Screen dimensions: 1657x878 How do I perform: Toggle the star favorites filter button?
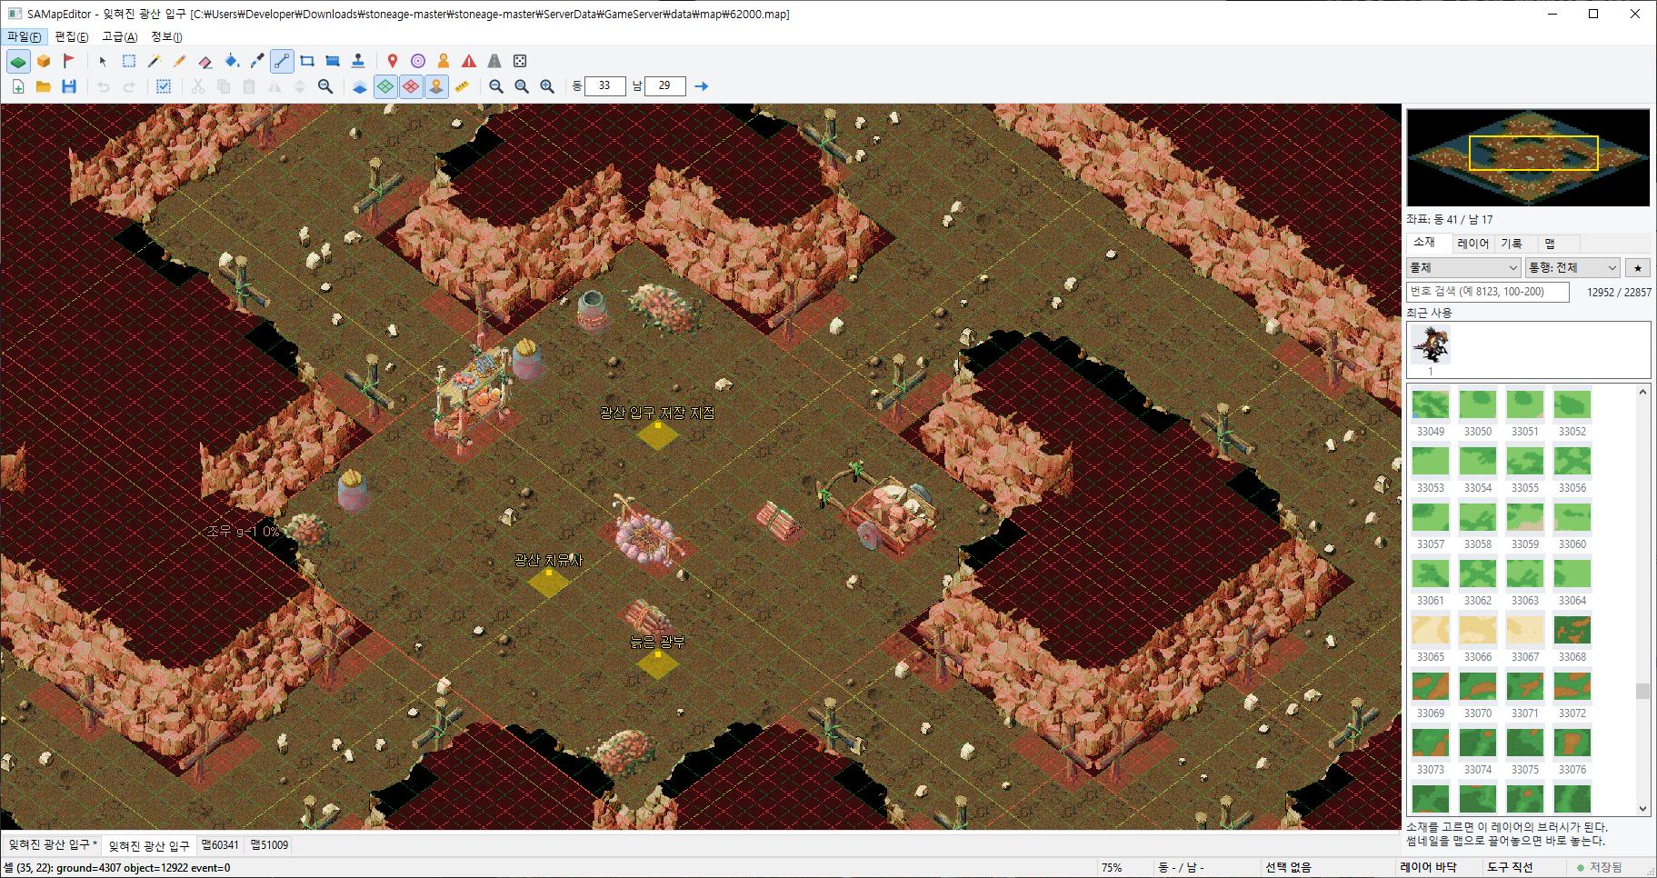1638,267
